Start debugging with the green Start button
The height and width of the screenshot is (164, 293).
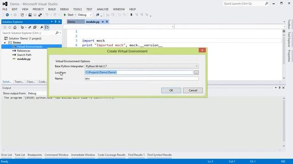click(68, 15)
